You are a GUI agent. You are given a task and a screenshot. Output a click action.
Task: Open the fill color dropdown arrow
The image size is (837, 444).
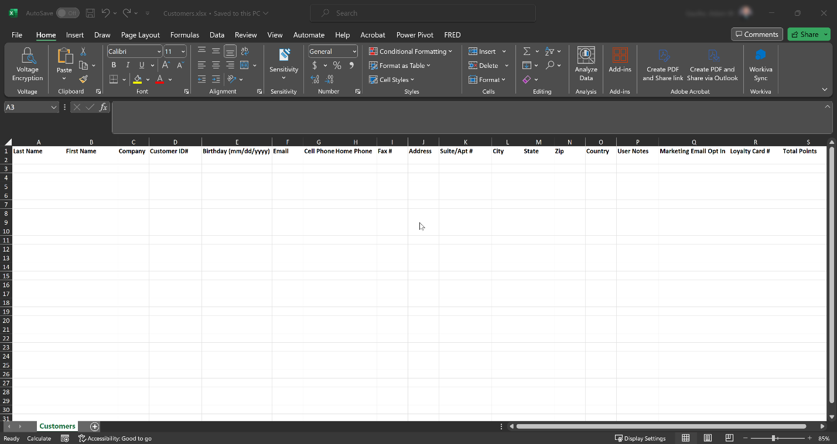click(x=148, y=80)
